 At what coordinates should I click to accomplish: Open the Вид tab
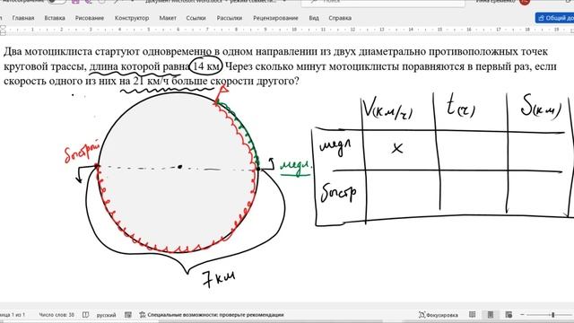pos(314,18)
